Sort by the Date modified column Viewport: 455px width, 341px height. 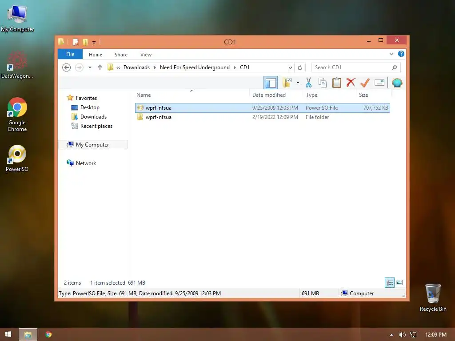[x=269, y=95]
